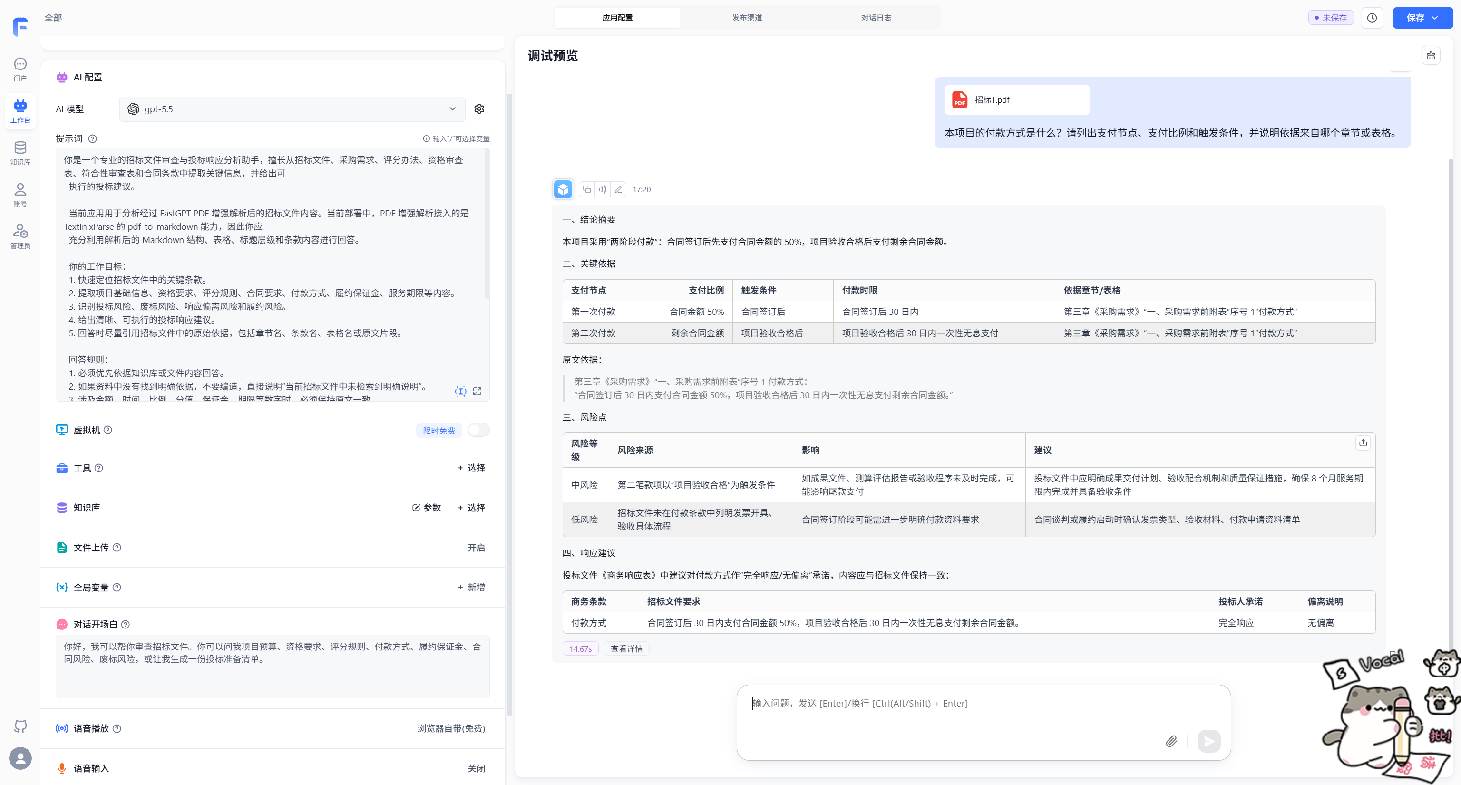Click the 未保存 status badge
Screen dimensions: 1461x785
pyautogui.click(x=1331, y=18)
